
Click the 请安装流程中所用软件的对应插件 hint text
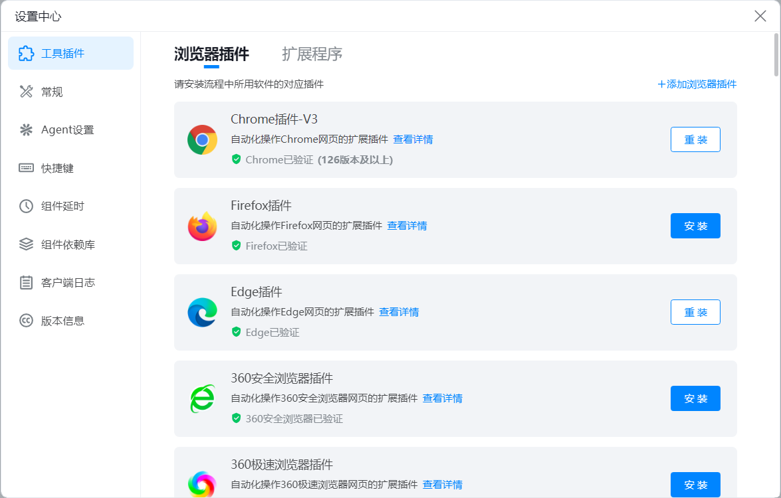pos(249,84)
